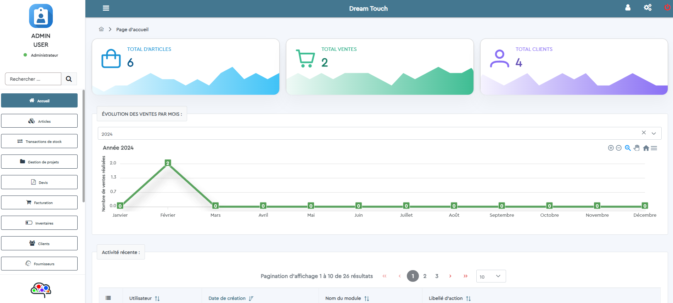Click the table list header icon

coord(108,298)
